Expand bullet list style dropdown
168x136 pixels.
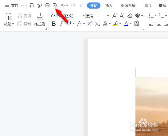tap(155, 16)
